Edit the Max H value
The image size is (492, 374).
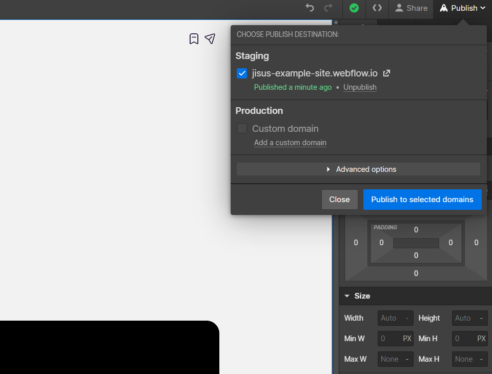point(470,359)
